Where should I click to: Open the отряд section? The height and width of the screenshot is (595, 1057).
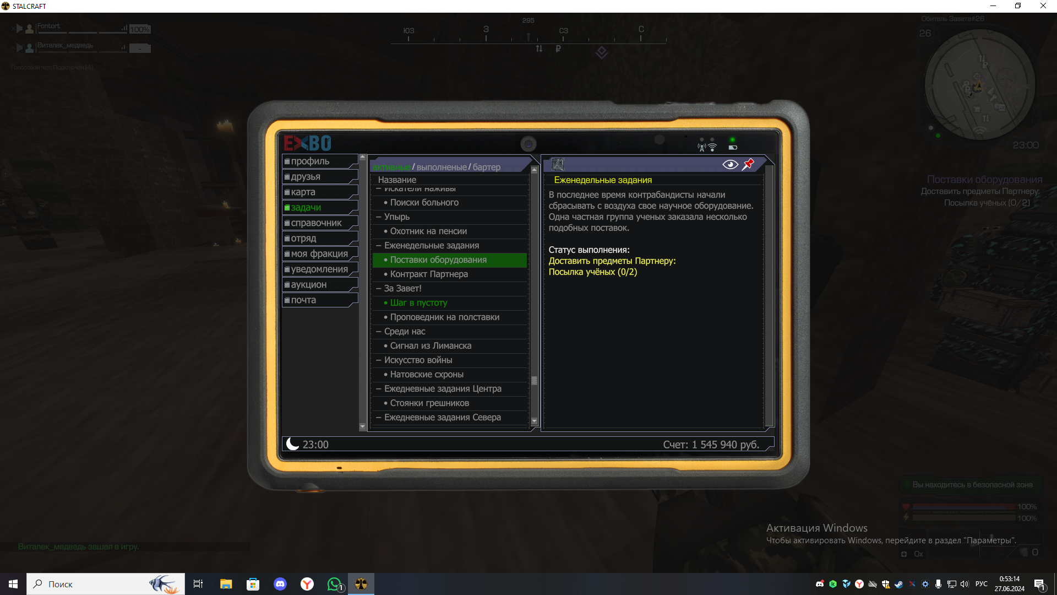(320, 238)
